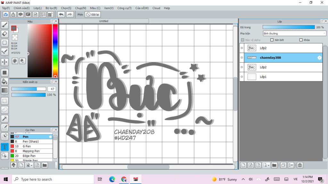Select the Lasso tool
328x184 pixels.
4,110
